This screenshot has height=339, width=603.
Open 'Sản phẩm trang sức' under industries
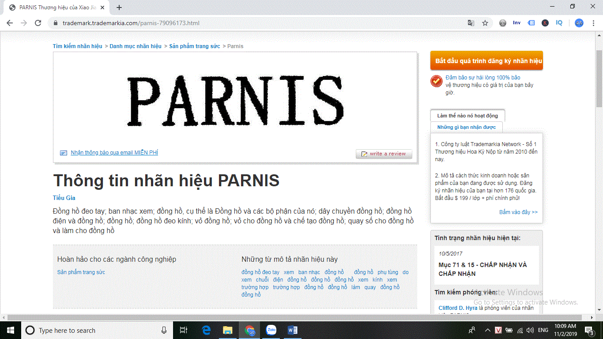tap(81, 272)
